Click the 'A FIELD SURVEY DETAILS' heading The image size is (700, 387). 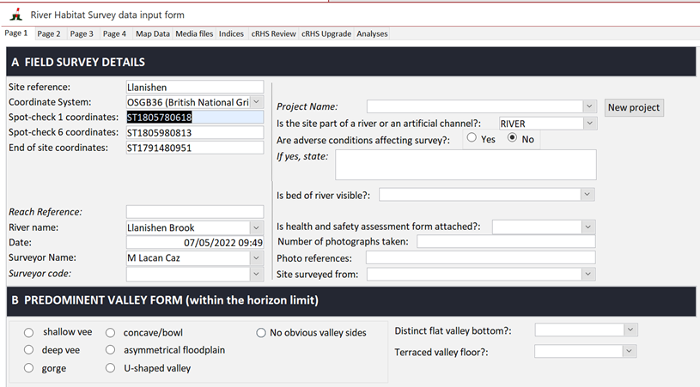tap(78, 62)
